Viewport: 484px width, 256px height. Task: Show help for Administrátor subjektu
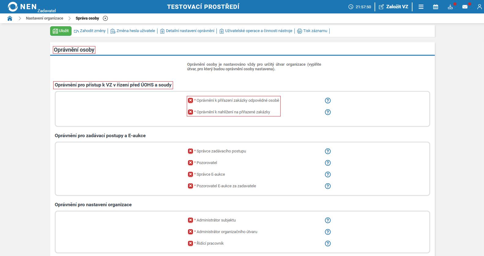coord(328,220)
